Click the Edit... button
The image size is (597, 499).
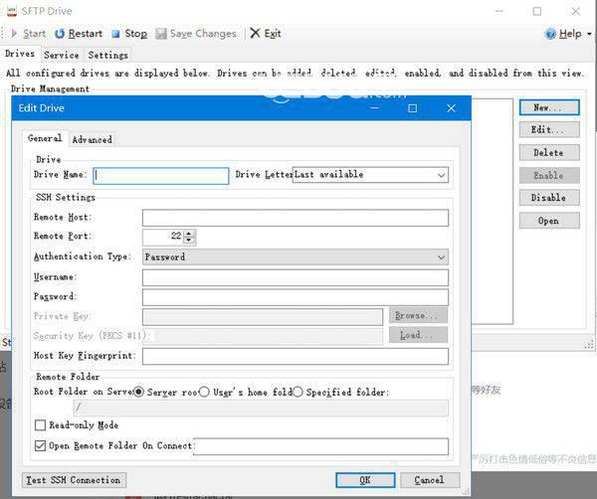[x=549, y=129]
